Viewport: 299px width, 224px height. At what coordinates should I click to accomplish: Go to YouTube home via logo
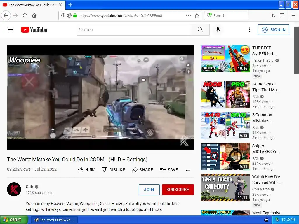[34, 30]
